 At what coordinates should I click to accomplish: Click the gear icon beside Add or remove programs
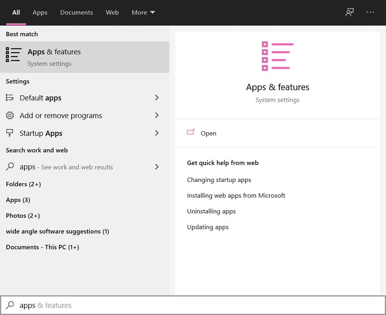point(9,115)
